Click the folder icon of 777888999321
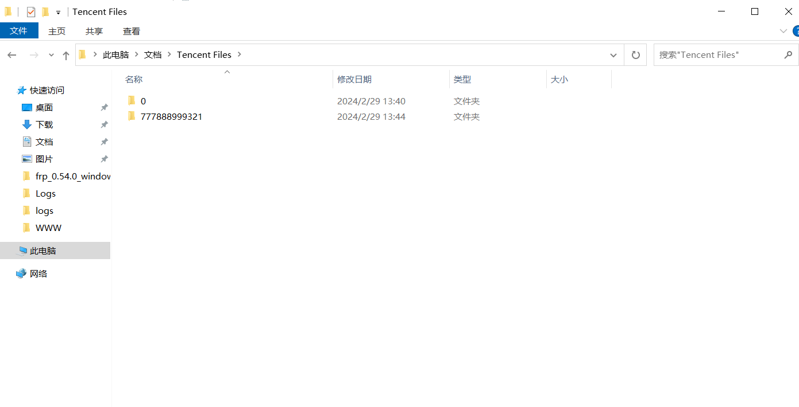The image size is (799, 407). [132, 116]
